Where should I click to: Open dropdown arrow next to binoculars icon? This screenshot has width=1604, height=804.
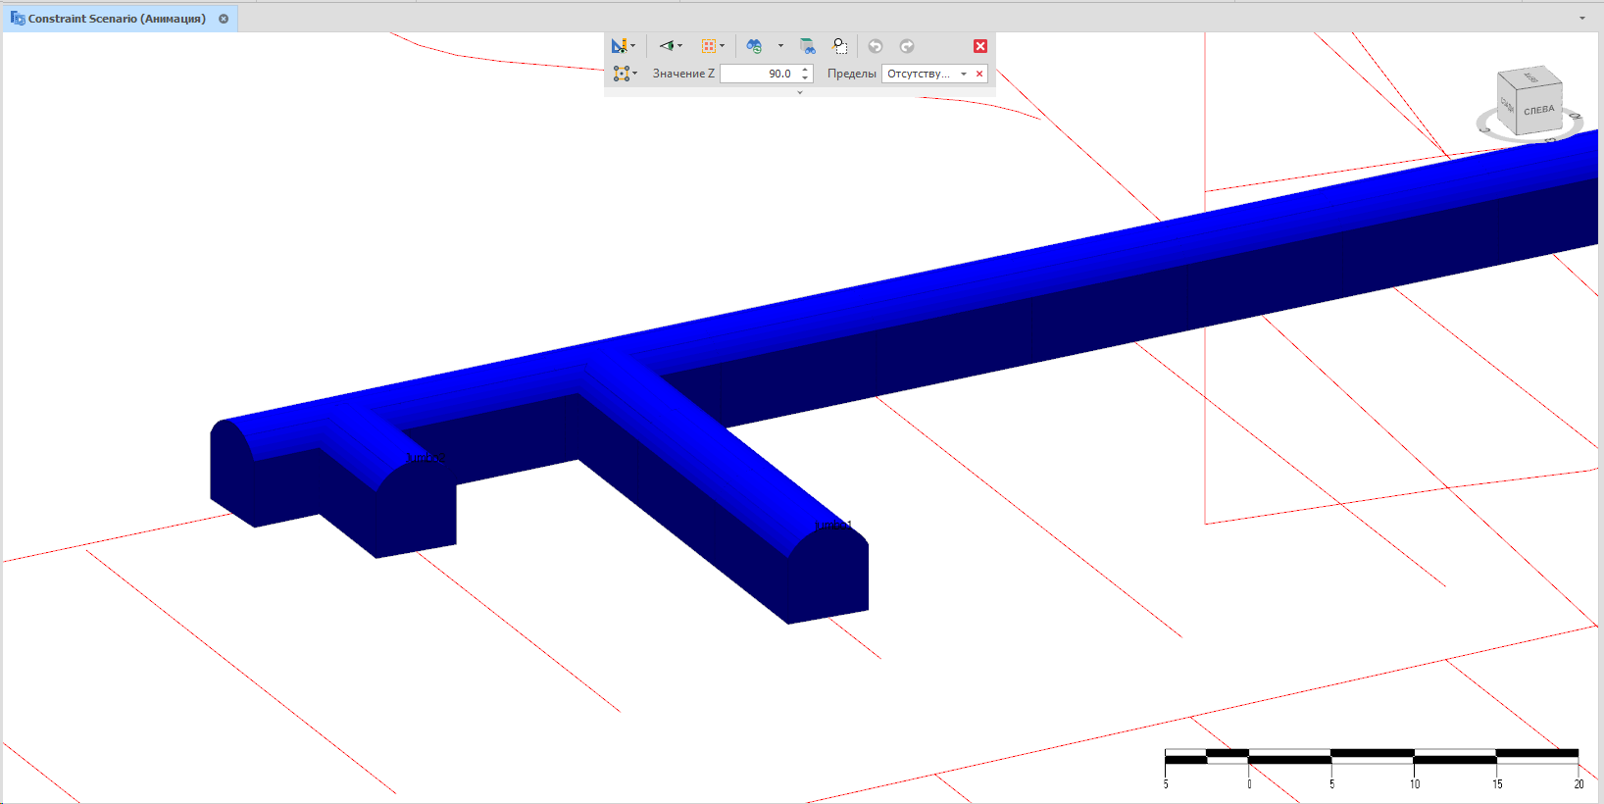(780, 46)
